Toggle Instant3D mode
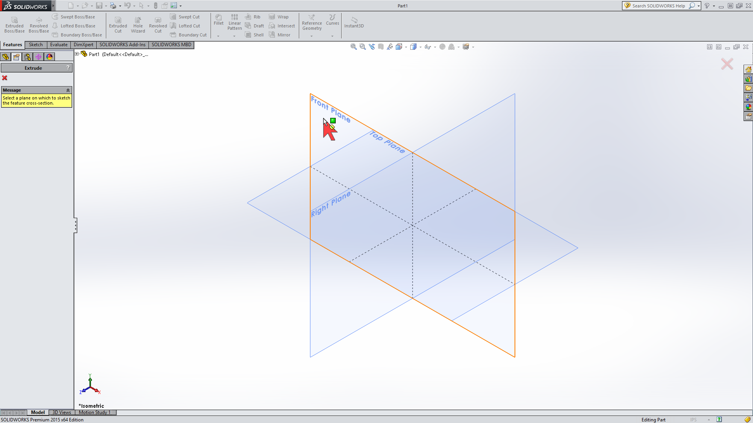The width and height of the screenshot is (753, 423). coord(354,23)
